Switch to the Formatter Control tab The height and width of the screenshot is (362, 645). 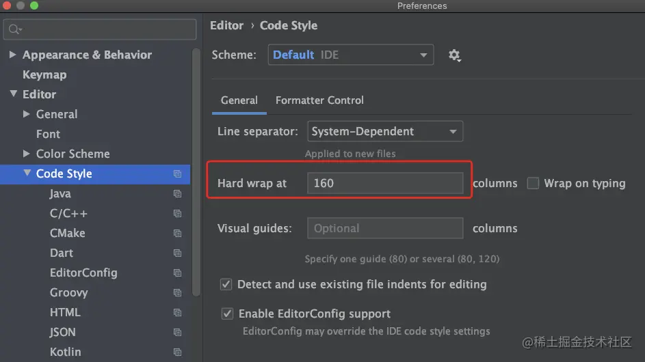tap(319, 100)
